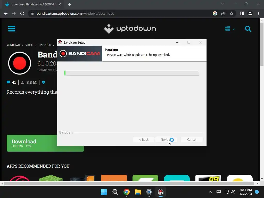
Task: Click the address bar URL
Action: (76, 13)
